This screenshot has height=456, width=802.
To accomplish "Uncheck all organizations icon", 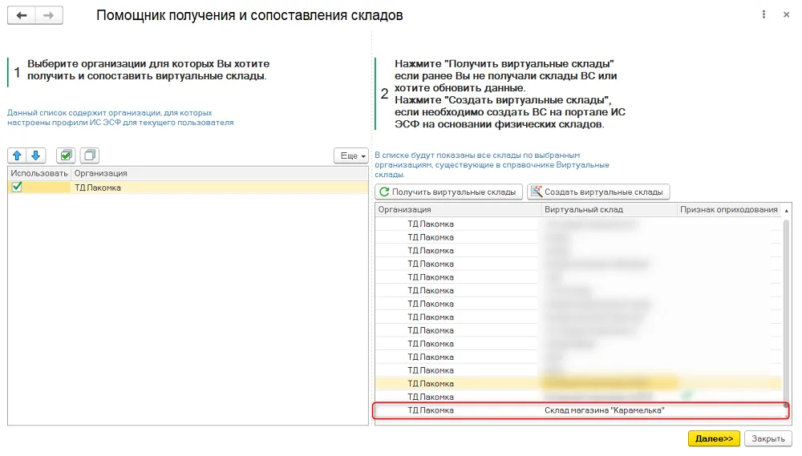I will point(90,155).
